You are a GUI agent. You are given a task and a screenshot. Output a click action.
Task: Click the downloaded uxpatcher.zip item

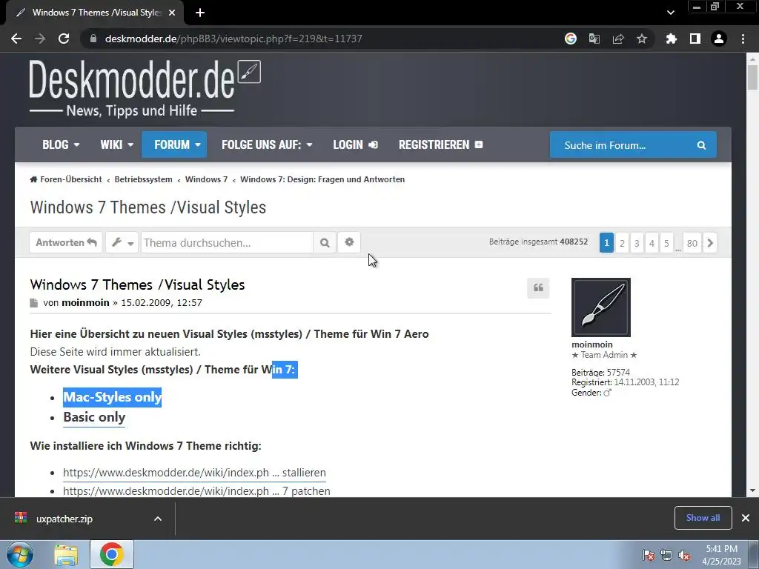click(64, 519)
